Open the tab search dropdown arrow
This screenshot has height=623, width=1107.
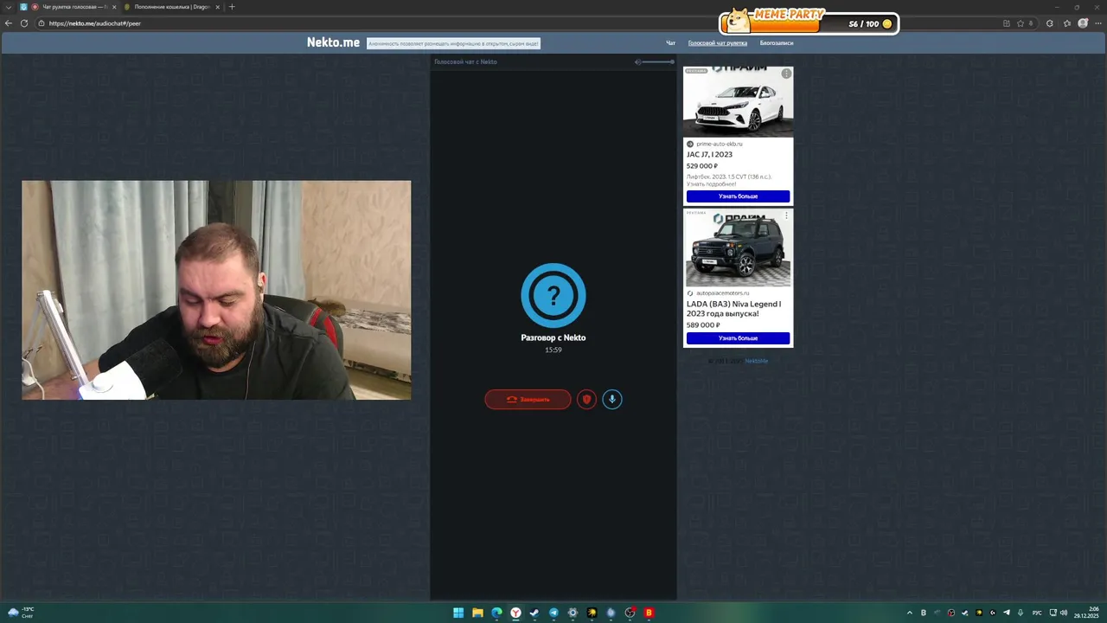(x=9, y=7)
